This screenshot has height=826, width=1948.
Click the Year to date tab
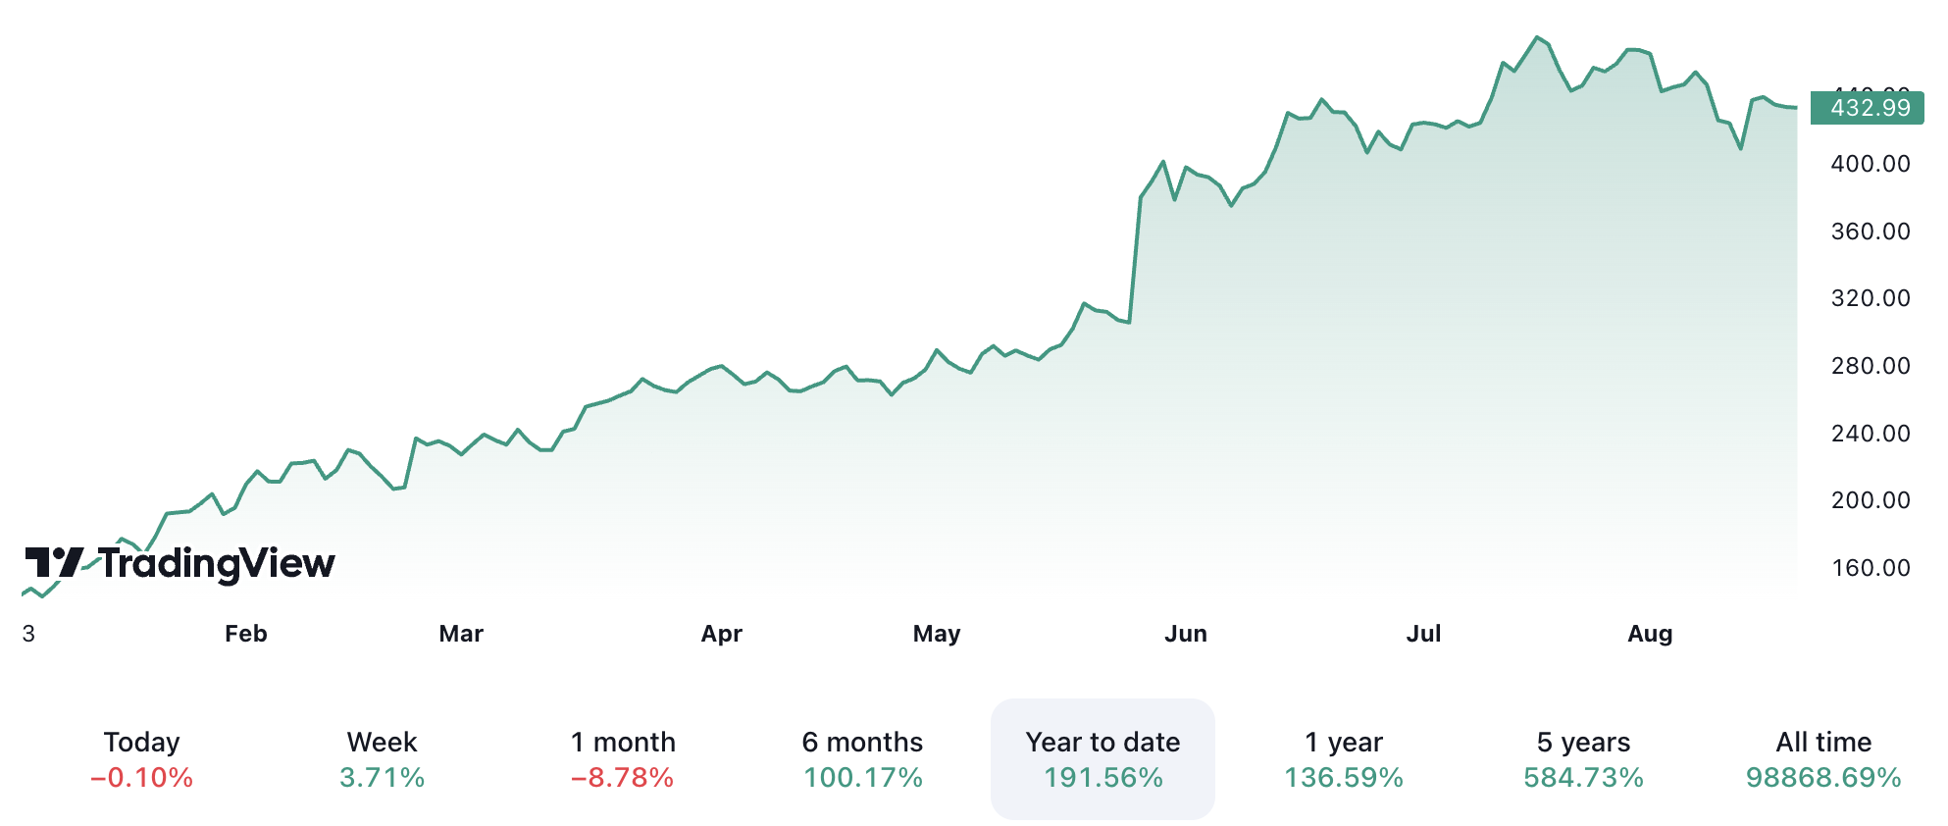click(x=1102, y=759)
